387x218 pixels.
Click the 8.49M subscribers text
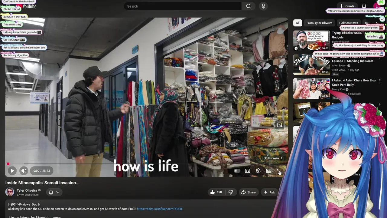click(x=28, y=195)
